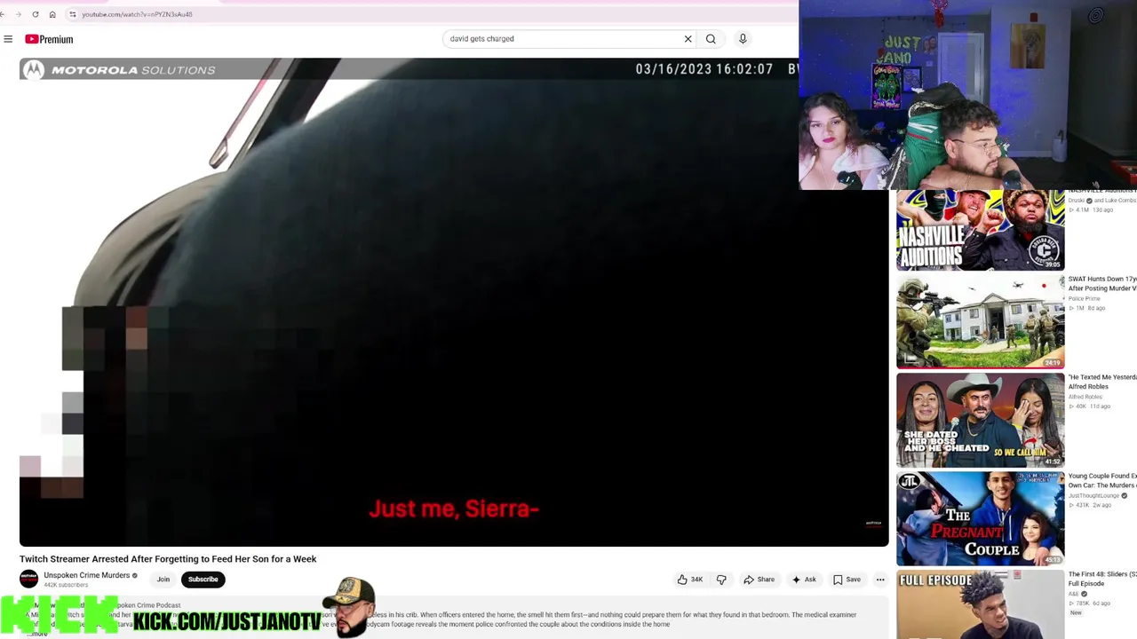The height and width of the screenshot is (639, 1137).
Task: Open the First 48 Full Episode thumbnail
Action: tap(980, 605)
